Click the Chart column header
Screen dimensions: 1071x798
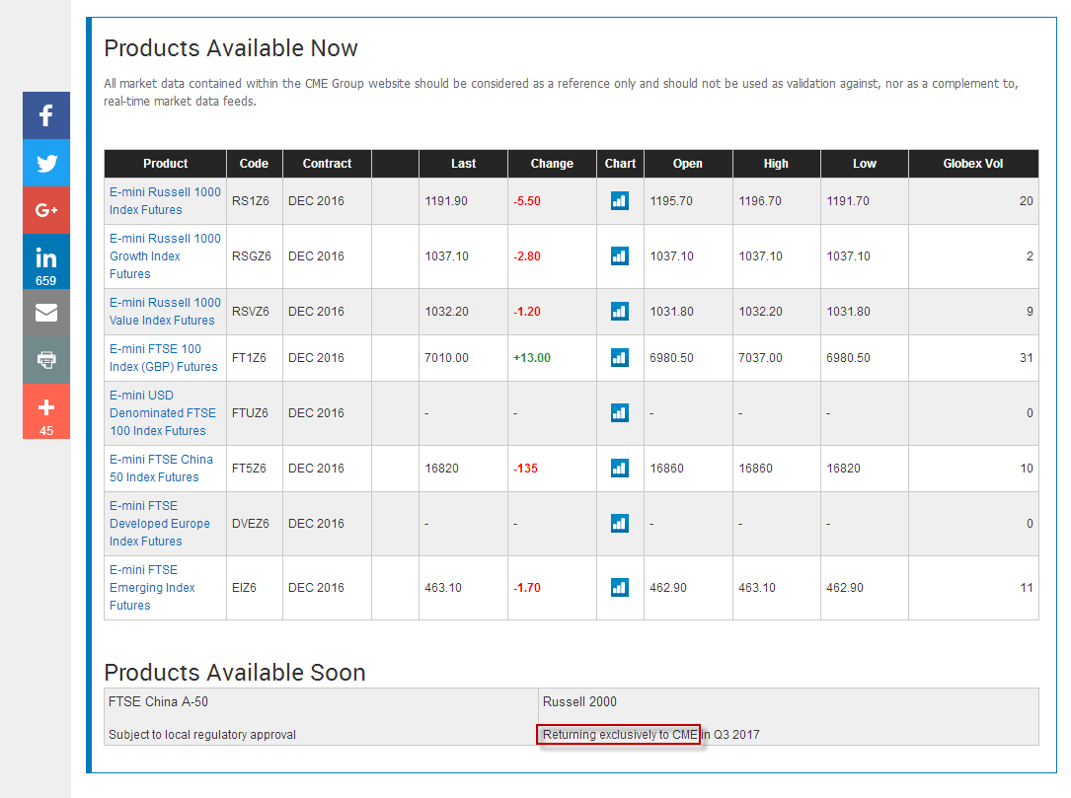(620, 164)
